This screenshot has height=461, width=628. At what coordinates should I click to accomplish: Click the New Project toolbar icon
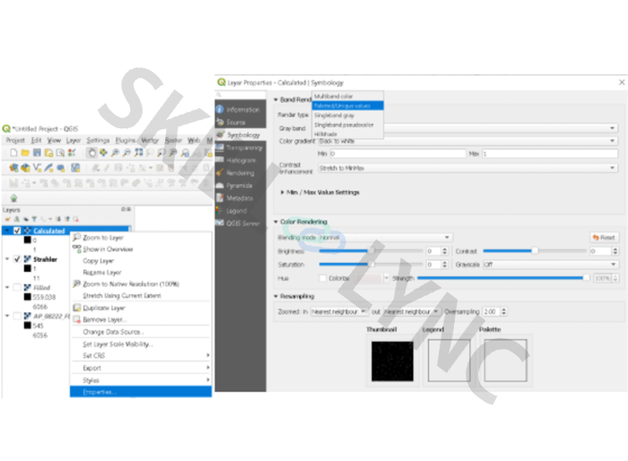(x=13, y=152)
